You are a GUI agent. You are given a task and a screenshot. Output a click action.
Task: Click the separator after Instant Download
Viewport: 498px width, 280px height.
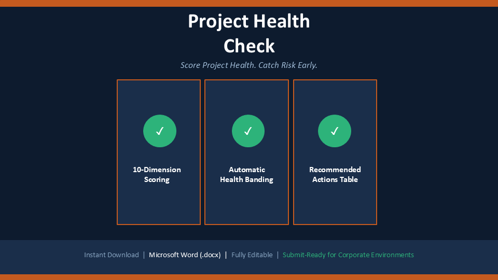coord(144,255)
